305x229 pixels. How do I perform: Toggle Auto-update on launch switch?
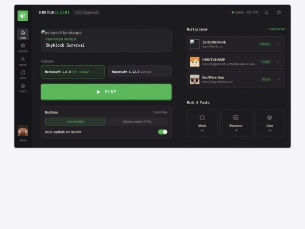tap(163, 132)
